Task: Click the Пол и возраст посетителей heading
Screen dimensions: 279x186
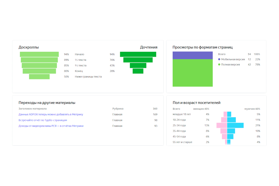Action: point(196,103)
